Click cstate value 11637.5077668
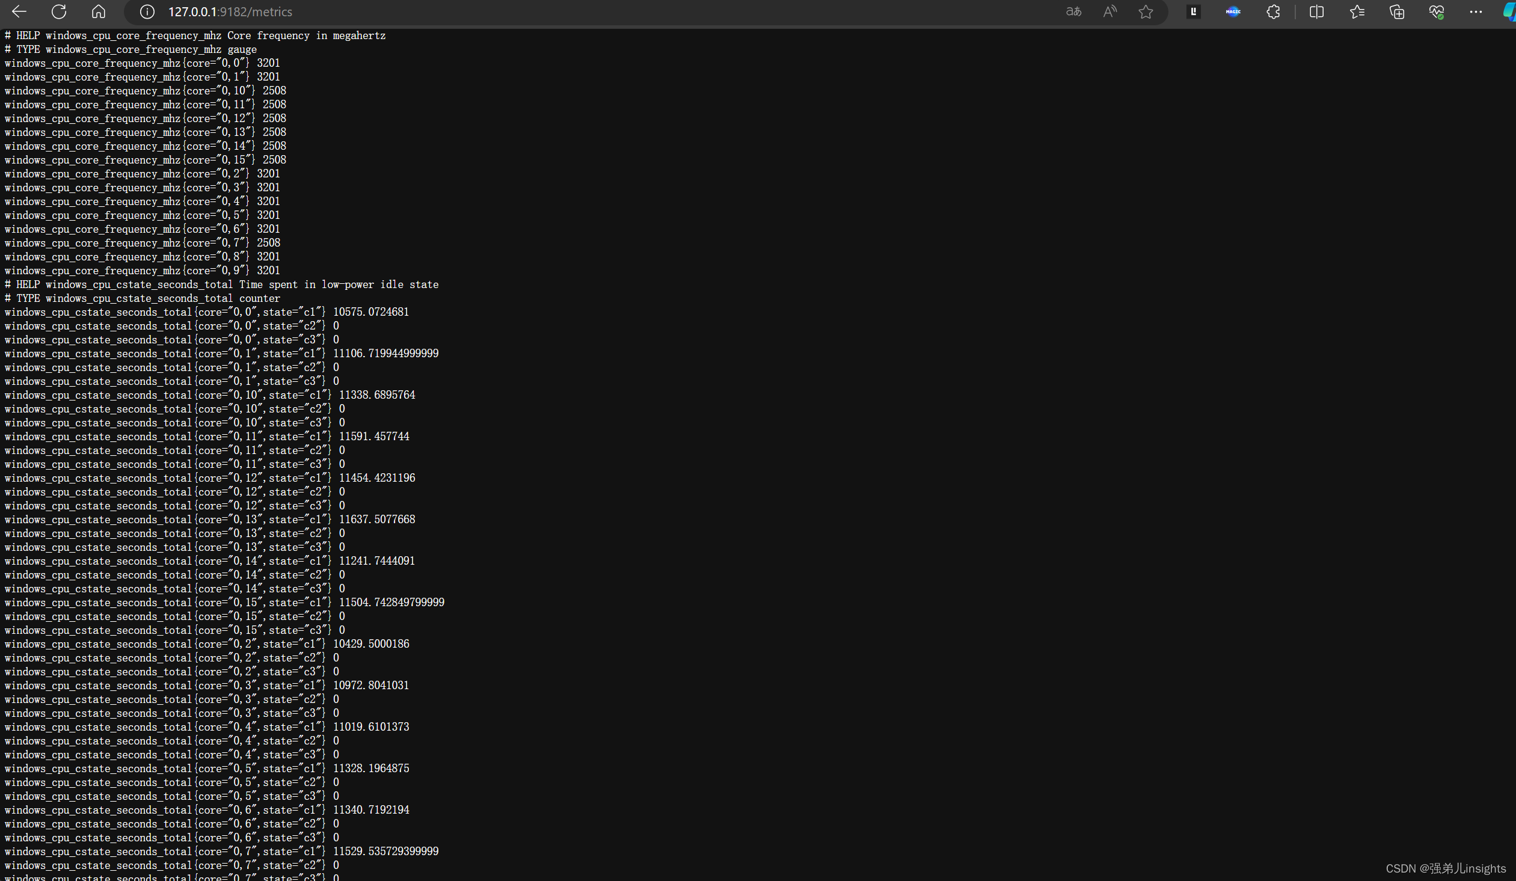1516x881 pixels. (x=377, y=520)
